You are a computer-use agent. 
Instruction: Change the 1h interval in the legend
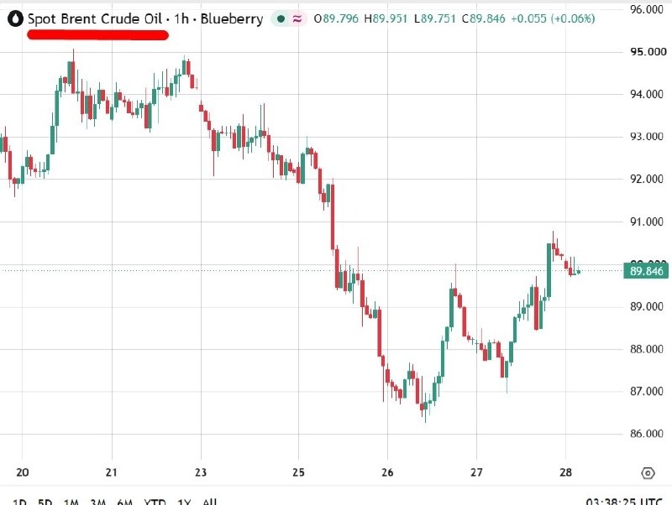(181, 18)
